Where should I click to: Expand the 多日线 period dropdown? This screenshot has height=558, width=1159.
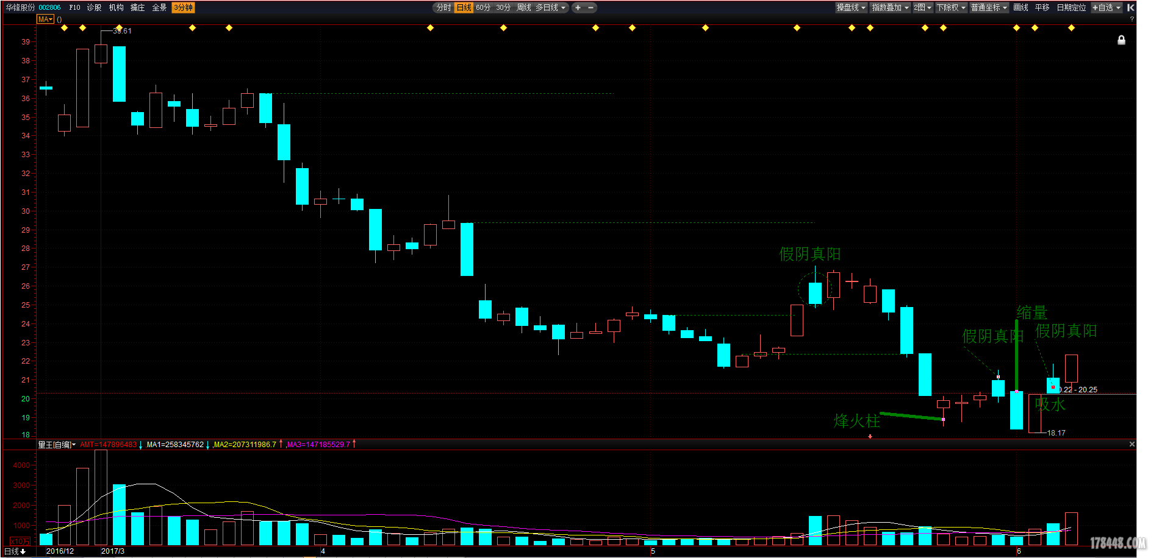point(551,7)
